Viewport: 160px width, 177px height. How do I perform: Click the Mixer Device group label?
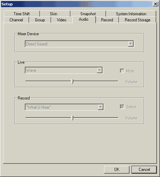click(x=28, y=34)
